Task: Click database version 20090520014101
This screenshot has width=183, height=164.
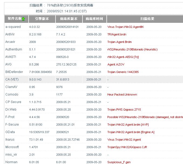Action: pos(67,27)
